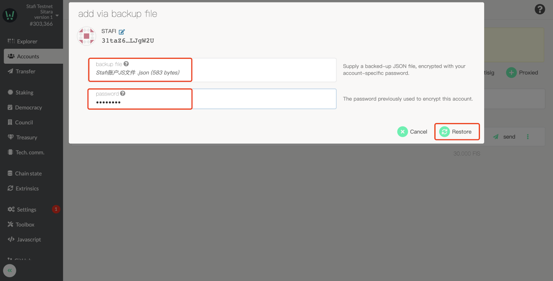The width and height of the screenshot is (553, 281).
Task: Click the send button in account row
Action: tap(504, 137)
